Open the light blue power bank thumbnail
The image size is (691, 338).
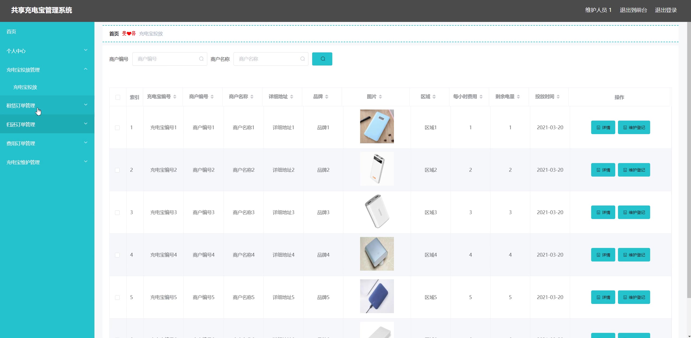[377, 126]
